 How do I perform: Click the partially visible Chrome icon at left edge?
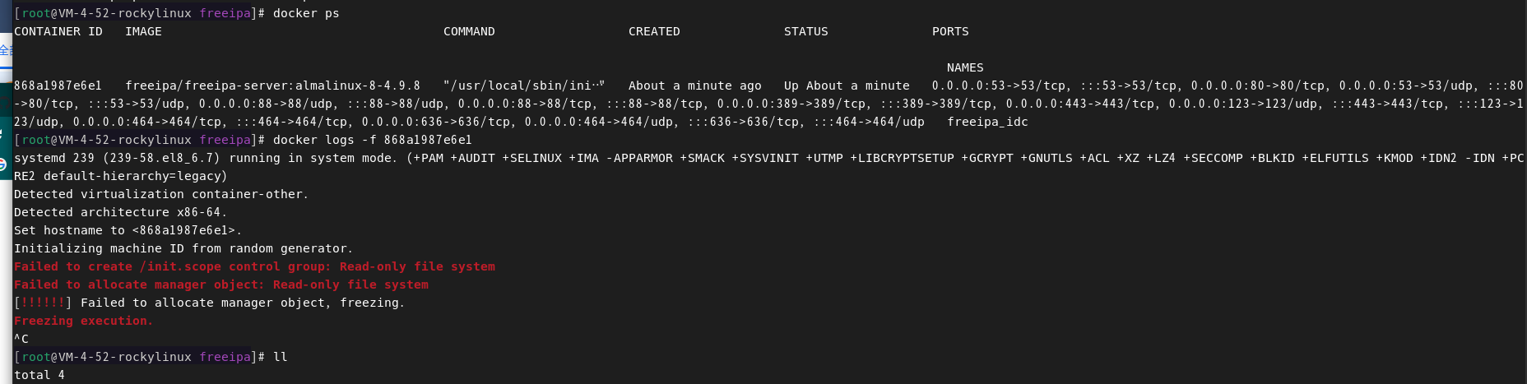2,164
